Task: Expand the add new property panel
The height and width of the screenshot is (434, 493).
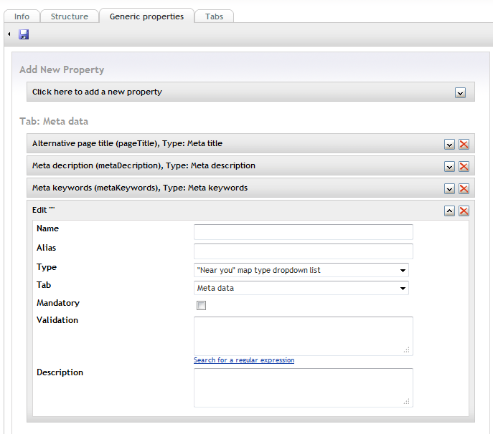Action: pyautogui.click(x=460, y=93)
